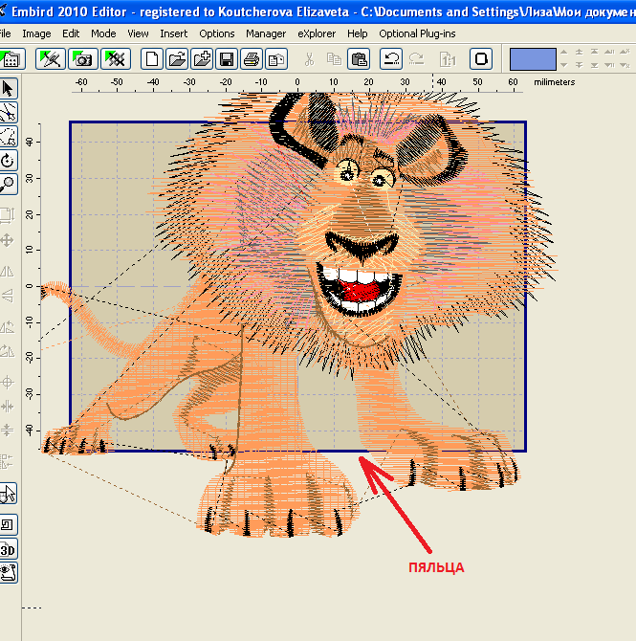
Task: Click the green camera toolbar icon
Action: [x=83, y=59]
